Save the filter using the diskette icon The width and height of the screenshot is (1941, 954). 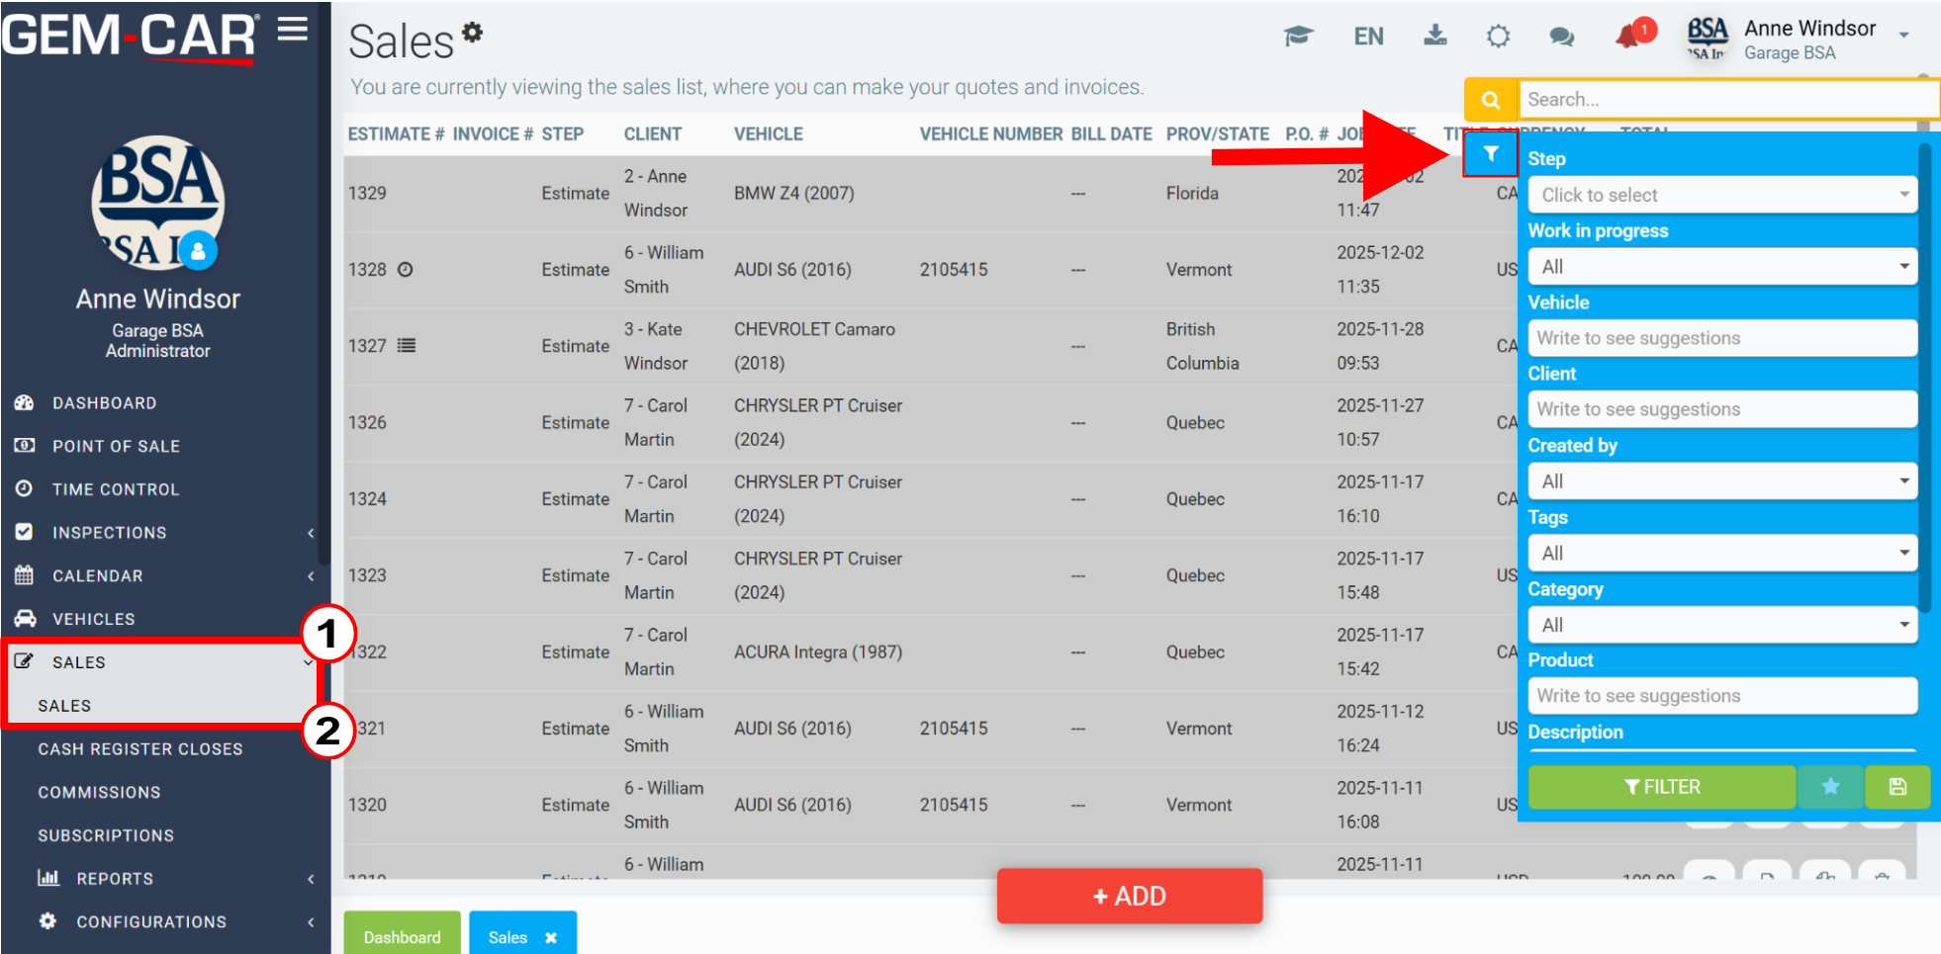(x=1897, y=786)
